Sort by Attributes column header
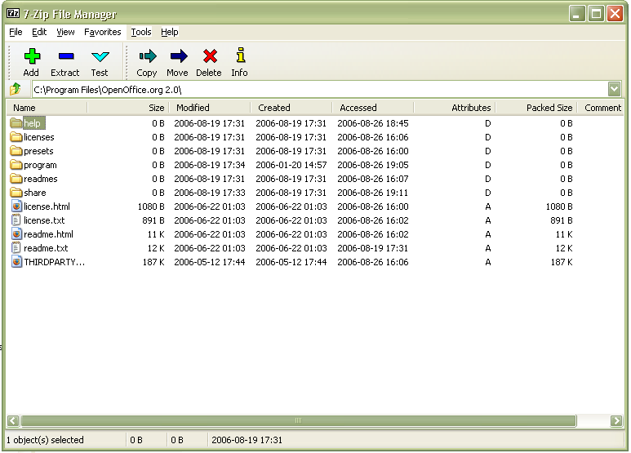This screenshot has width=631, height=453. coord(455,108)
